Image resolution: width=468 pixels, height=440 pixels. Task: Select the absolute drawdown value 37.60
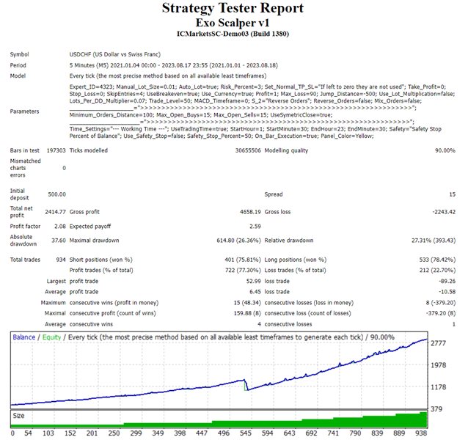[x=59, y=241]
